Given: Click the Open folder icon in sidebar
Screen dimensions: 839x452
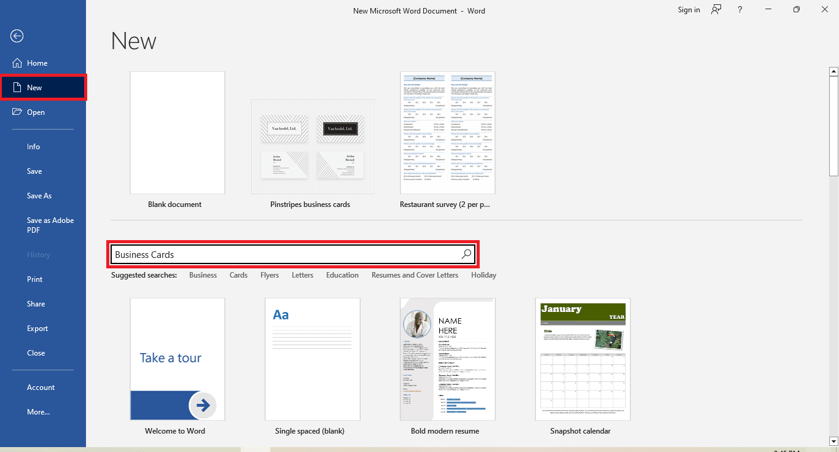Looking at the screenshot, I should click(x=17, y=112).
